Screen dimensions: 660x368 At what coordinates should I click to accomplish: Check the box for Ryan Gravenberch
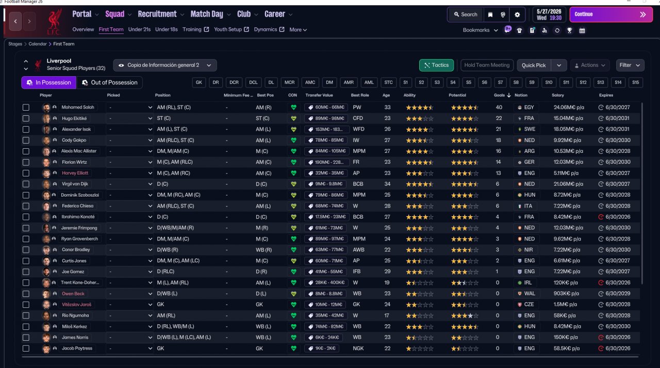26,239
